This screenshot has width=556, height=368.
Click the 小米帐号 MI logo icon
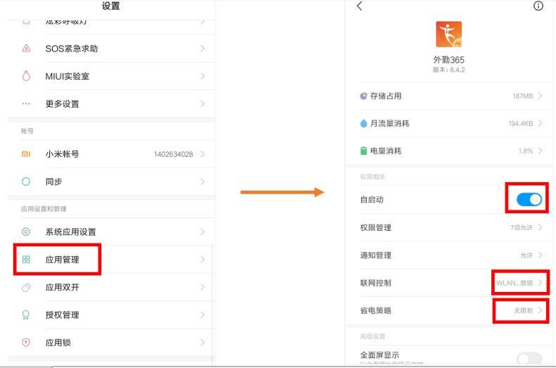pos(26,154)
